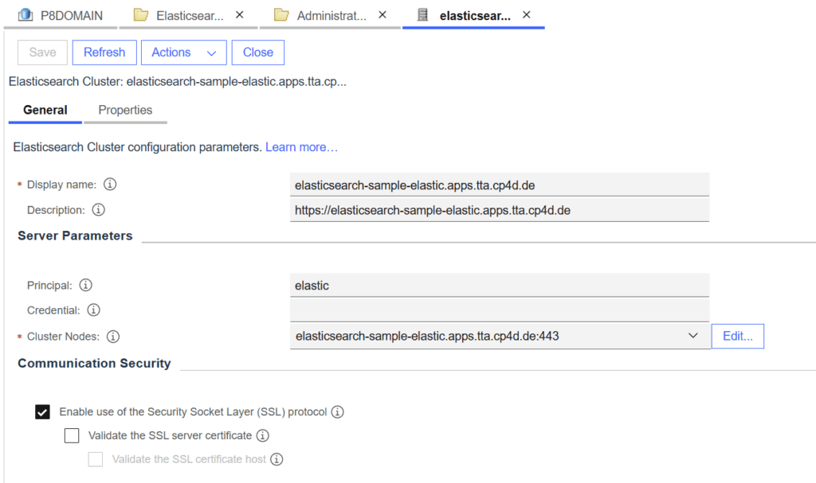Show info for Description field

coord(98,209)
